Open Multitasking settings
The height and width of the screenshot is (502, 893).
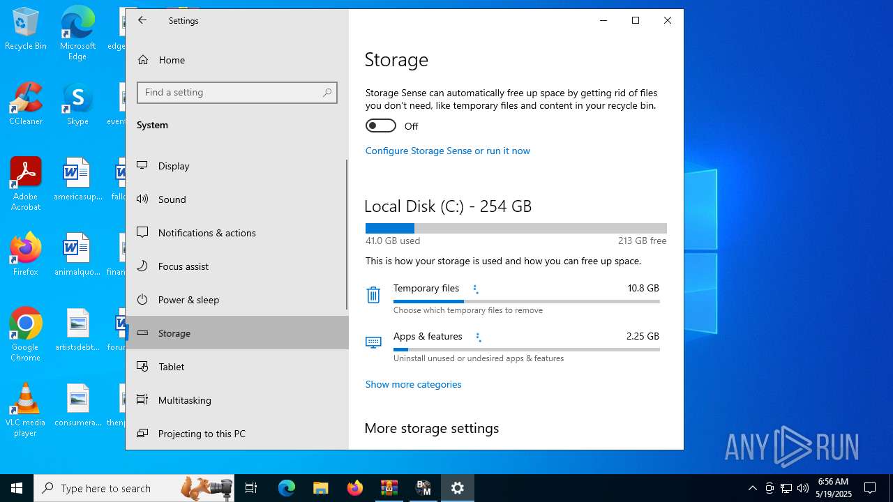pos(237,400)
